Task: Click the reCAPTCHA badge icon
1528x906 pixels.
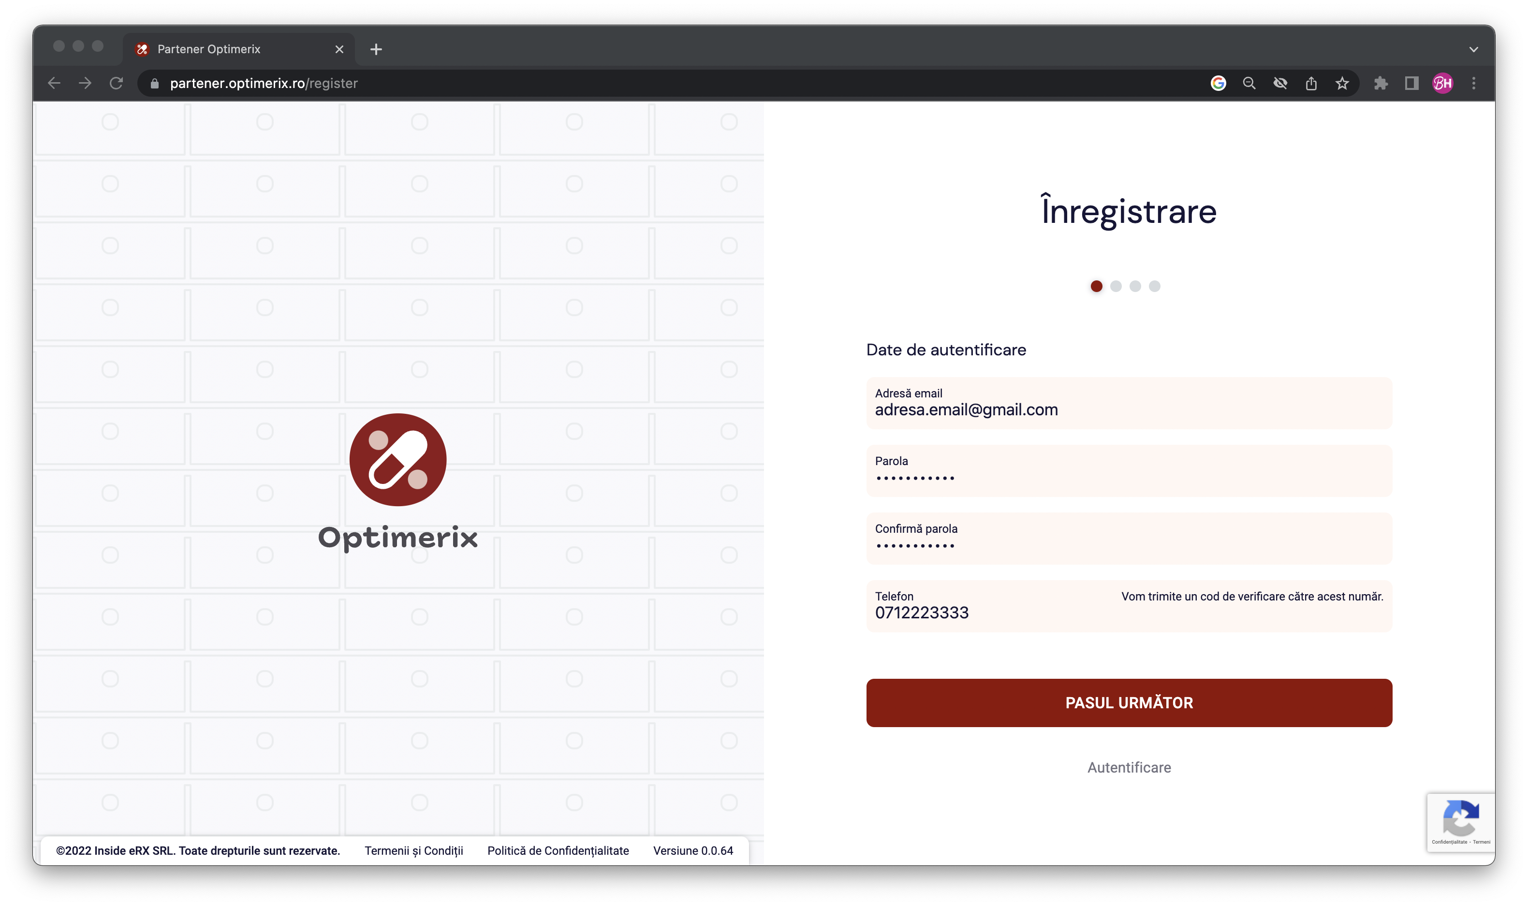Action: tap(1460, 818)
